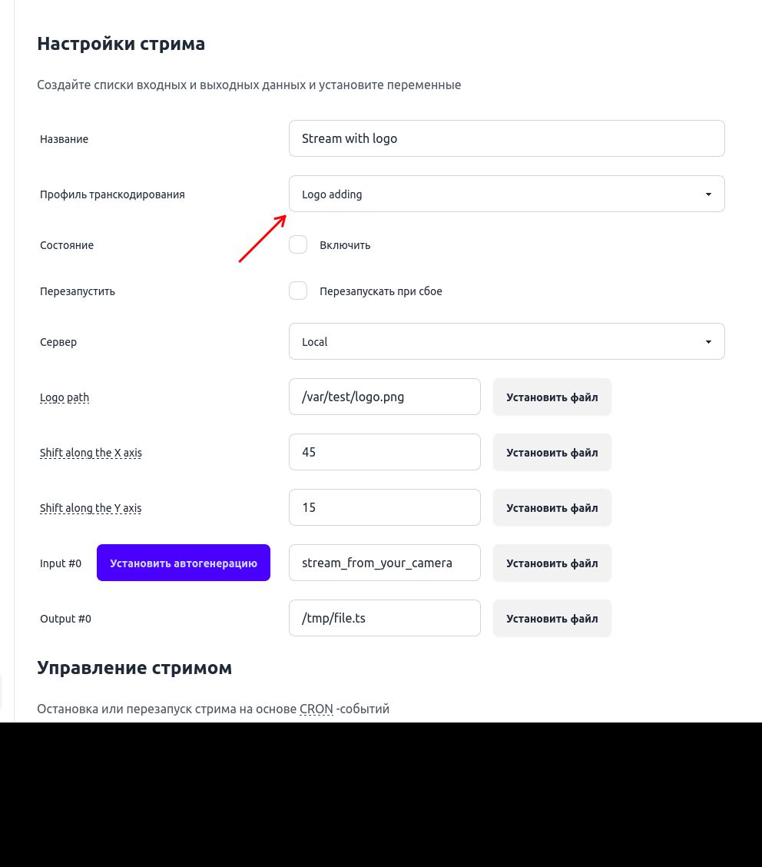Open the Logo adding profile list arrow
This screenshot has width=762, height=867.
[707, 194]
